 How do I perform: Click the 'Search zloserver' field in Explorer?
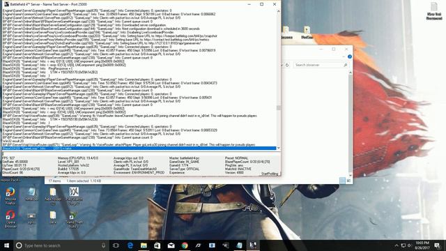tap(321, 65)
